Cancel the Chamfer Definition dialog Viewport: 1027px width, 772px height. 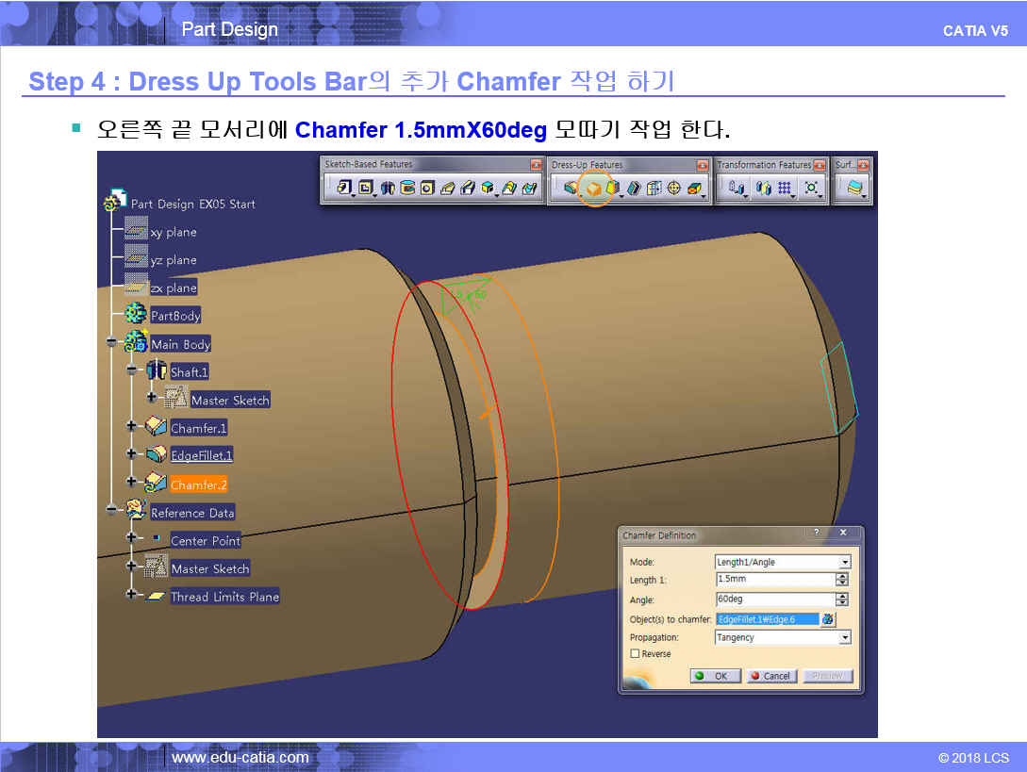[770, 676]
